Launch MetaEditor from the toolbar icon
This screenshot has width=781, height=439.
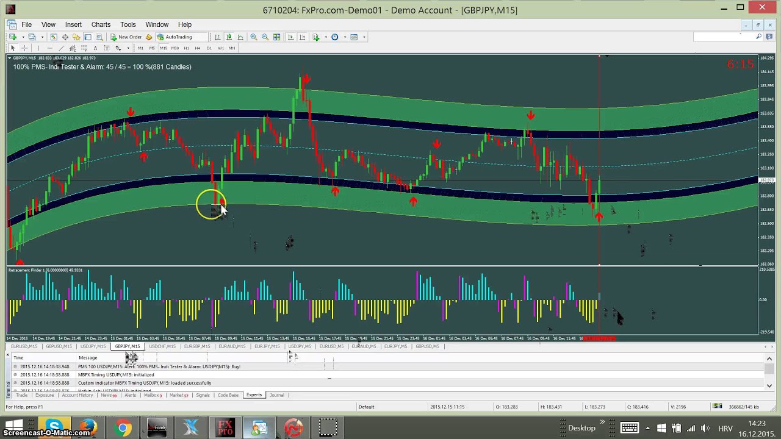point(149,37)
